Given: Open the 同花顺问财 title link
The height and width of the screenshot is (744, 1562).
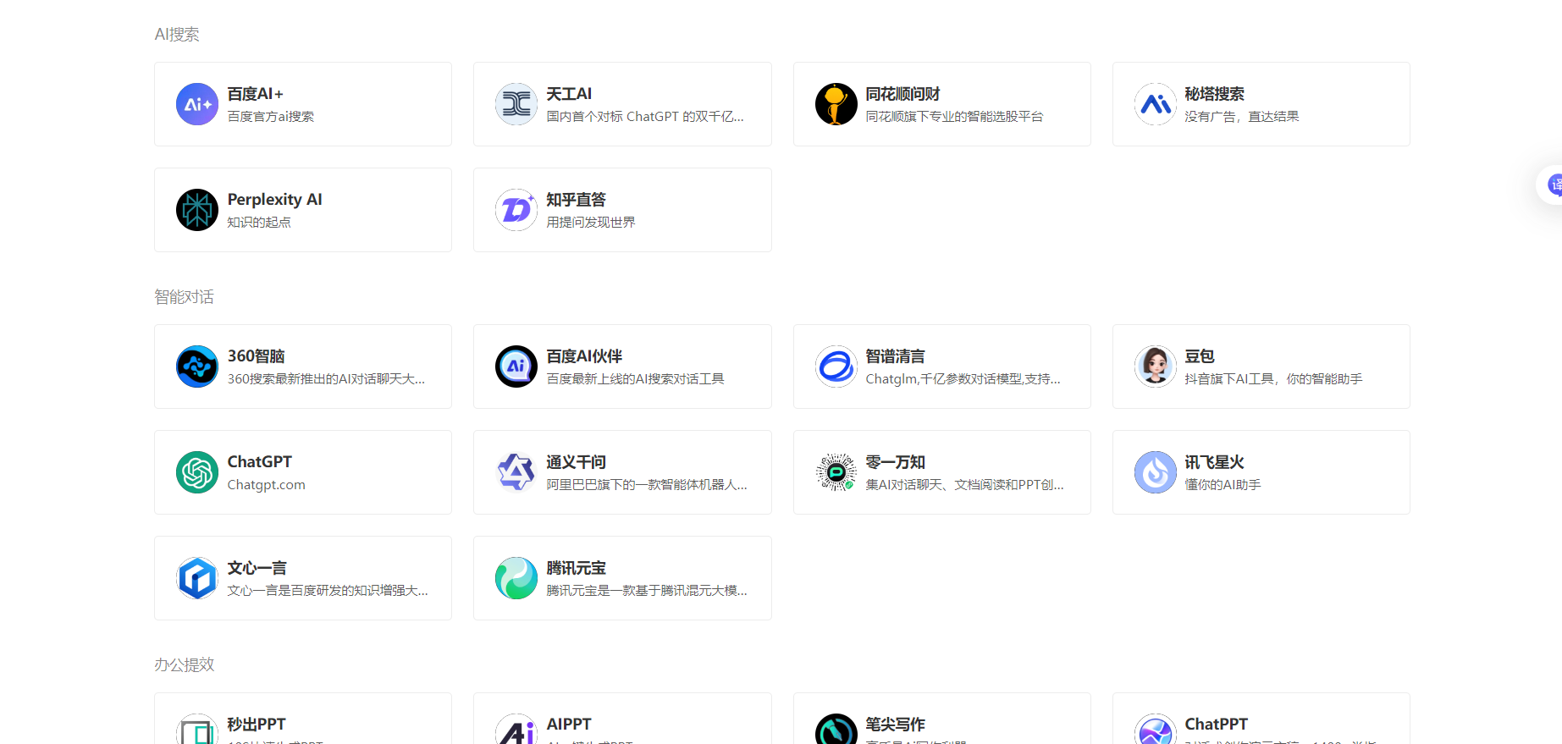Looking at the screenshot, I should pos(902,94).
